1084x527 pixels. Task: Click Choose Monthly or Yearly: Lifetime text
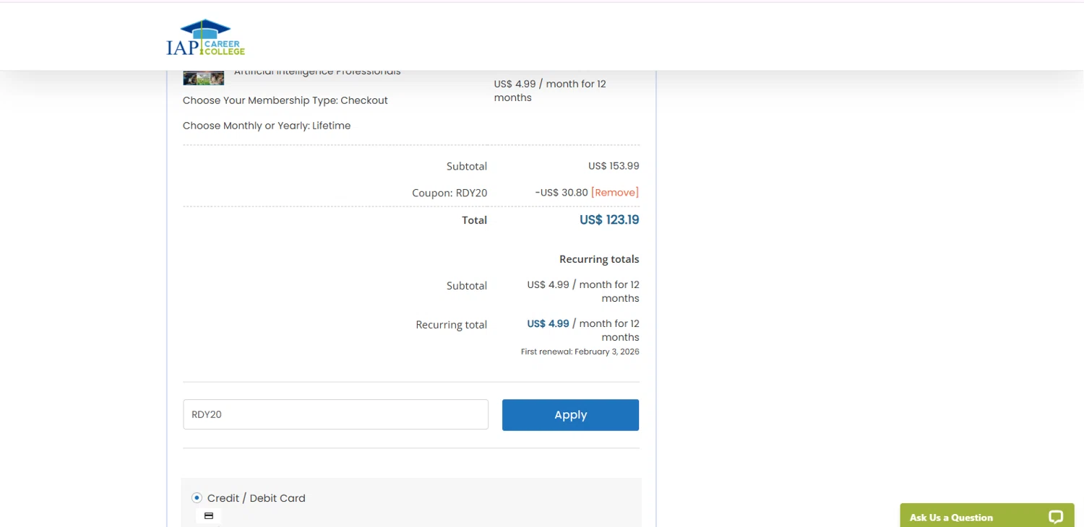point(267,126)
